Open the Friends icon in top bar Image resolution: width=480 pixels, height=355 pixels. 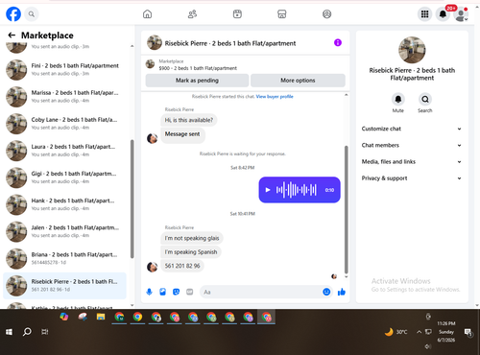(192, 14)
